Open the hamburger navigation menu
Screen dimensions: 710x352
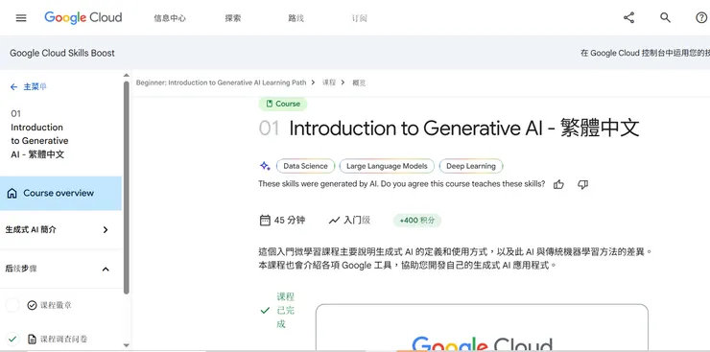[21, 18]
